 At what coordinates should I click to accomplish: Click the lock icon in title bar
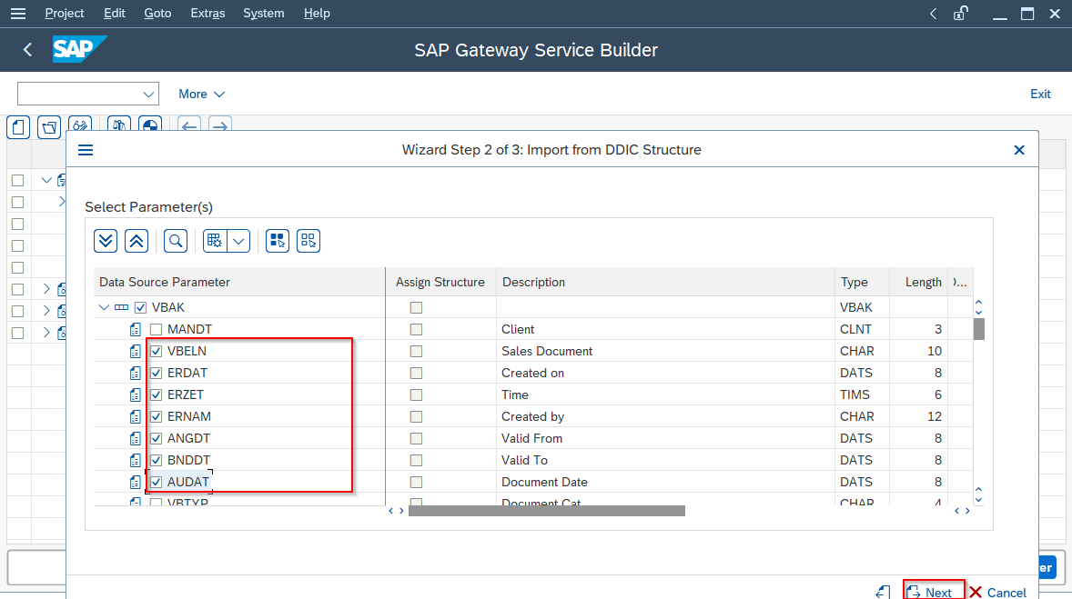point(961,13)
